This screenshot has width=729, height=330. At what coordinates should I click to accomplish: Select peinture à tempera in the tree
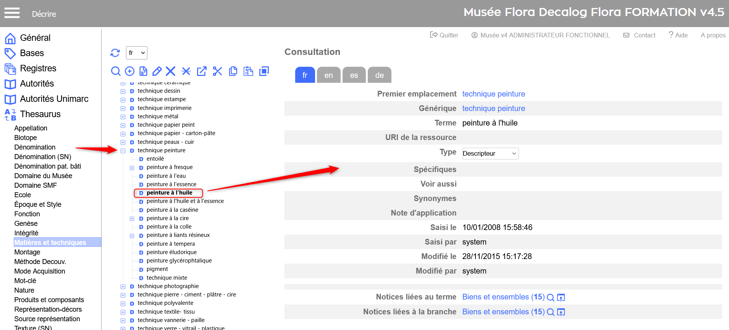[x=170, y=244]
